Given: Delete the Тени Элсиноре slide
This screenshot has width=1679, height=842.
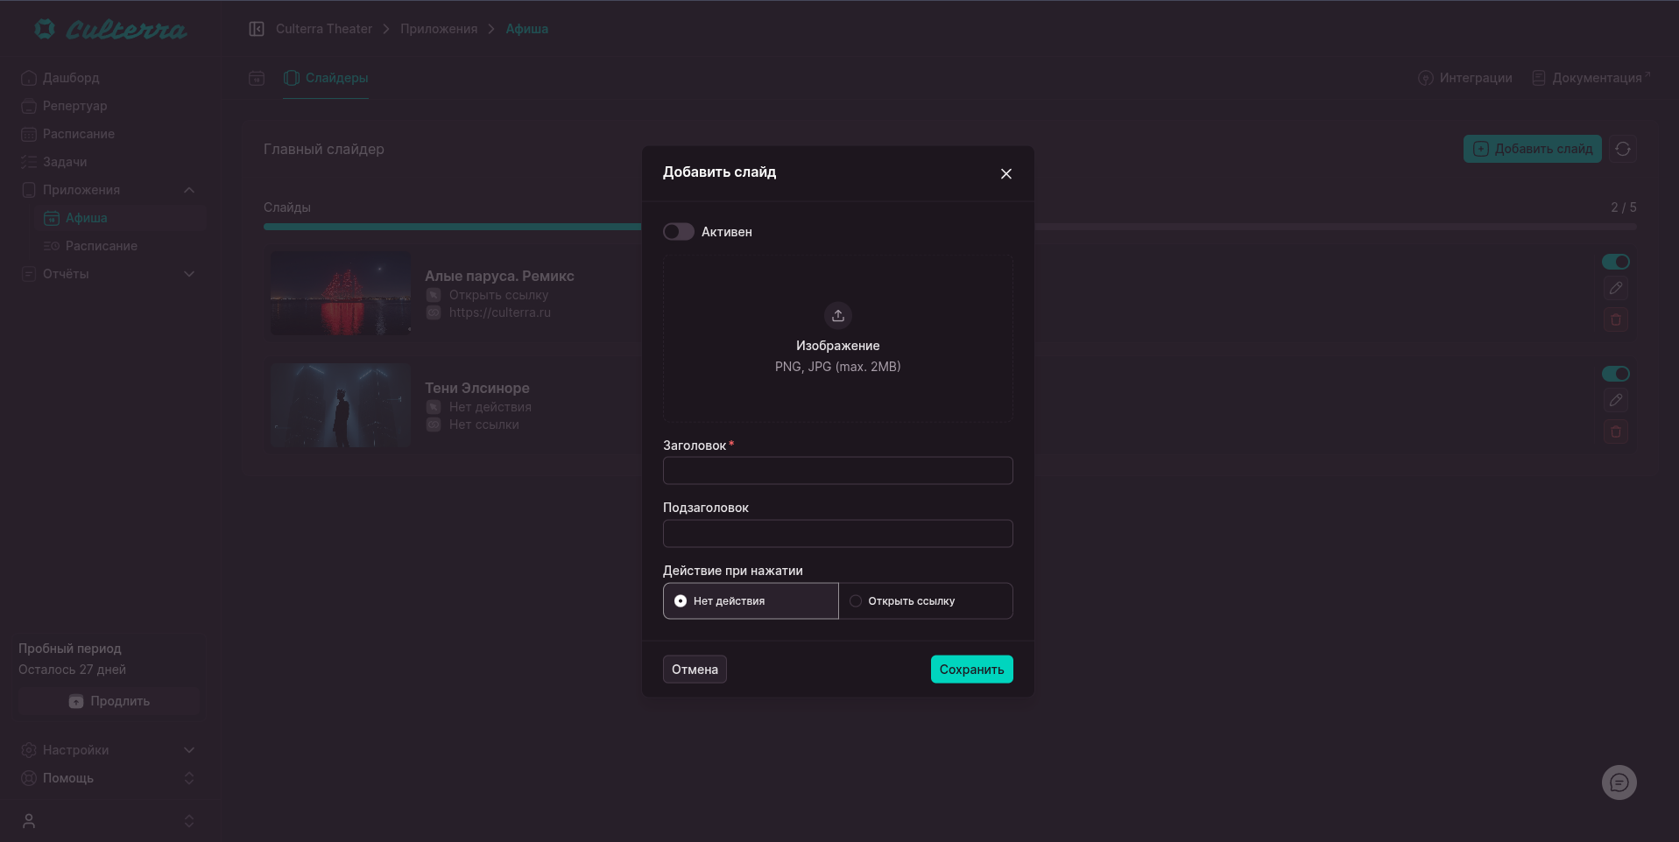Looking at the screenshot, I should pos(1615,432).
